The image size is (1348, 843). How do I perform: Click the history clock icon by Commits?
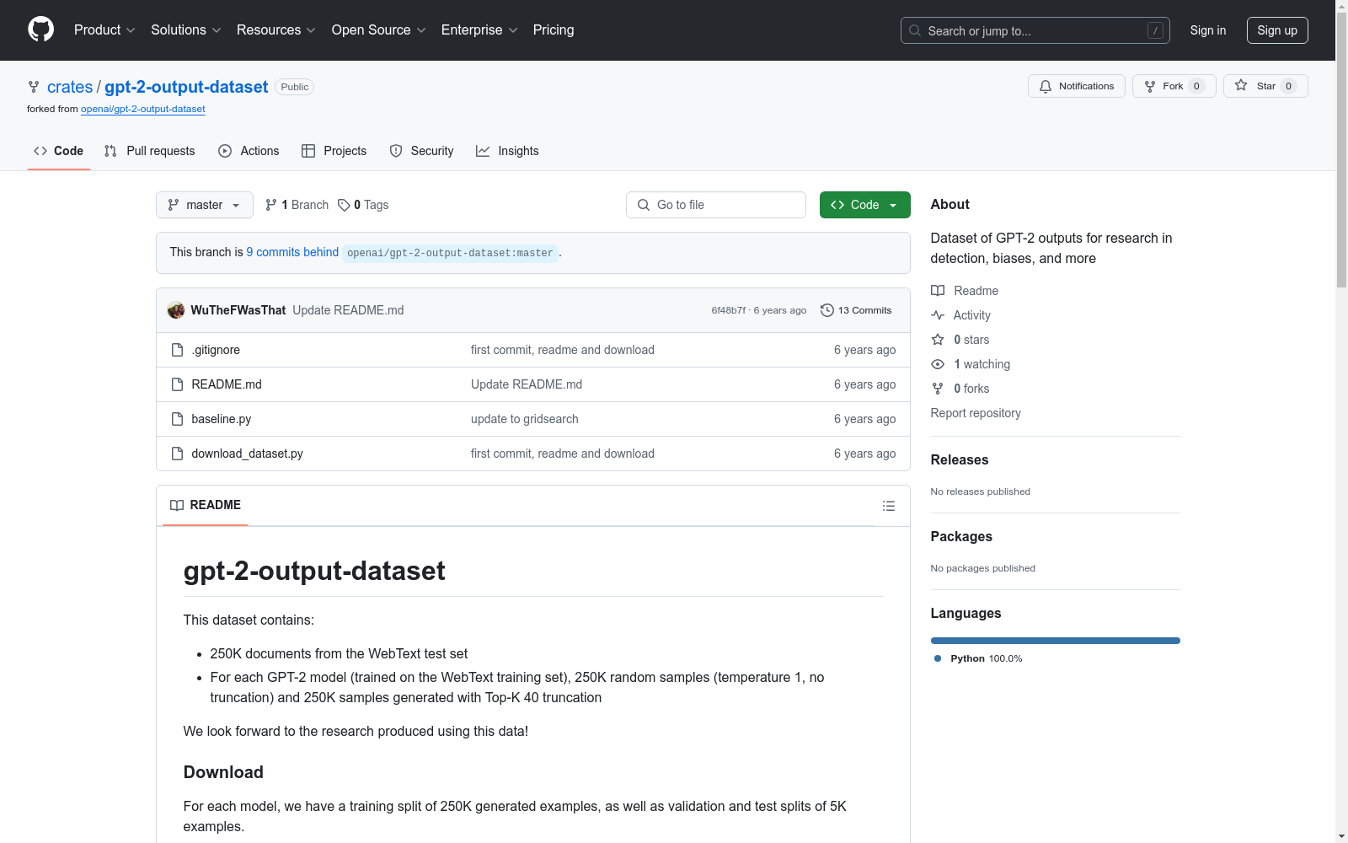[x=827, y=310]
